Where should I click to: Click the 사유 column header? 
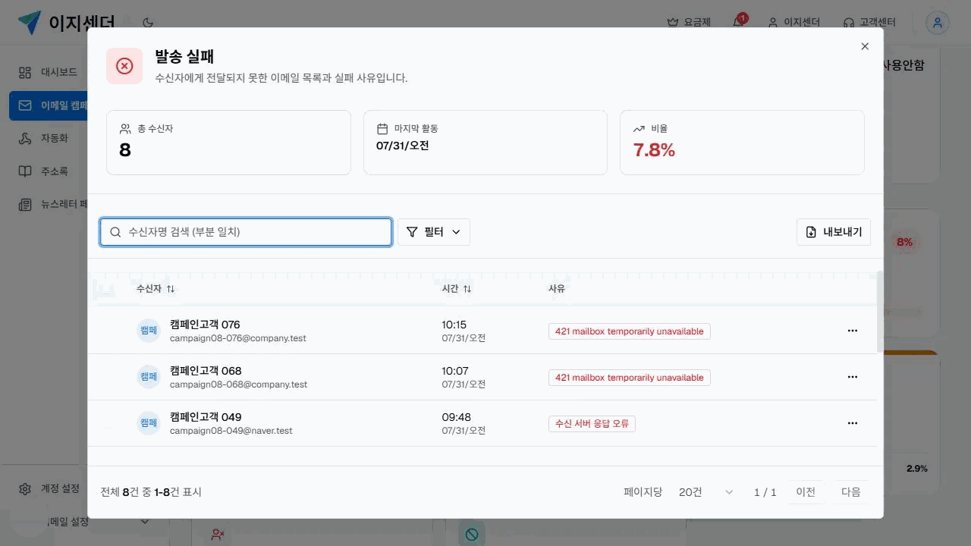coord(557,289)
